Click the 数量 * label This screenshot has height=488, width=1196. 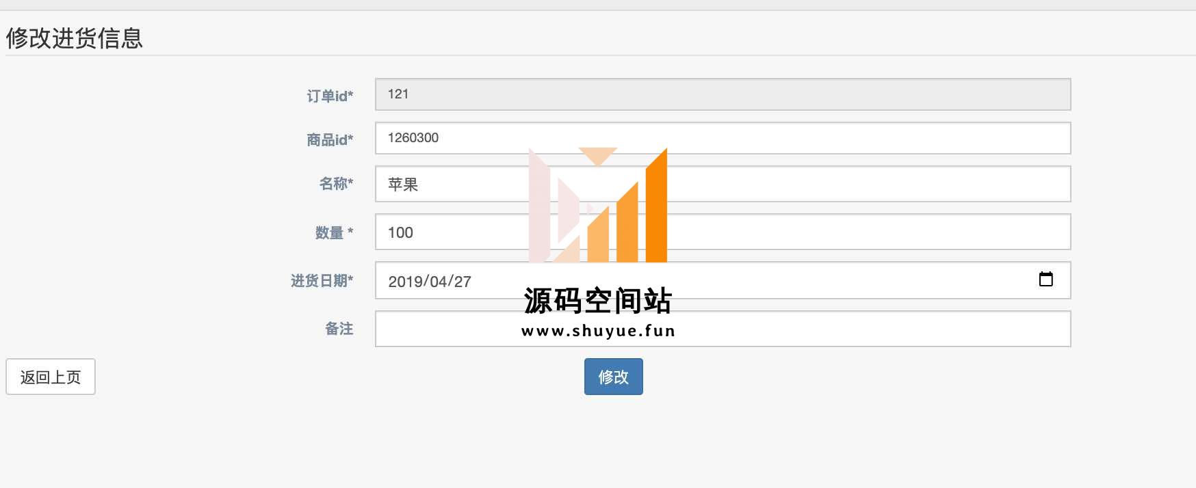tap(334, 232)
